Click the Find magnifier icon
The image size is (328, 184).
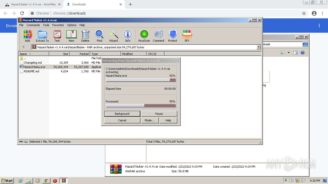tap(99, 36)
